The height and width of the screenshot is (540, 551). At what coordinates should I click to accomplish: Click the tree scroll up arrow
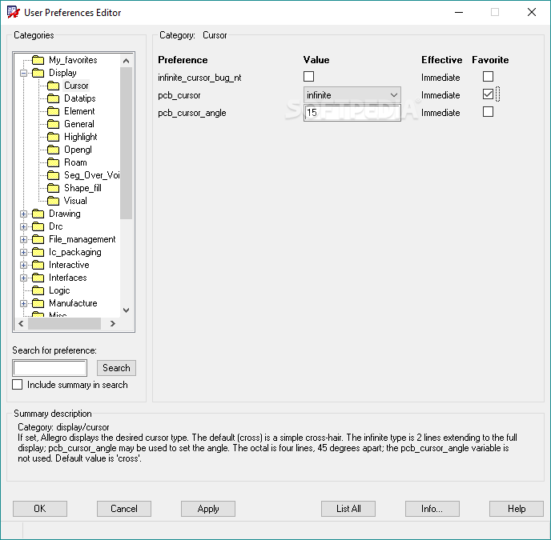[127, 61]
